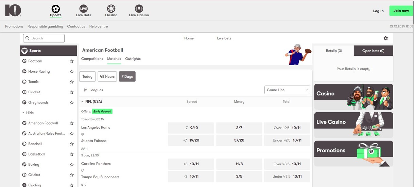Screen dimensions: 414x187
Task: Open the Promotions gift banner
Action: click(x=353, y=154)
